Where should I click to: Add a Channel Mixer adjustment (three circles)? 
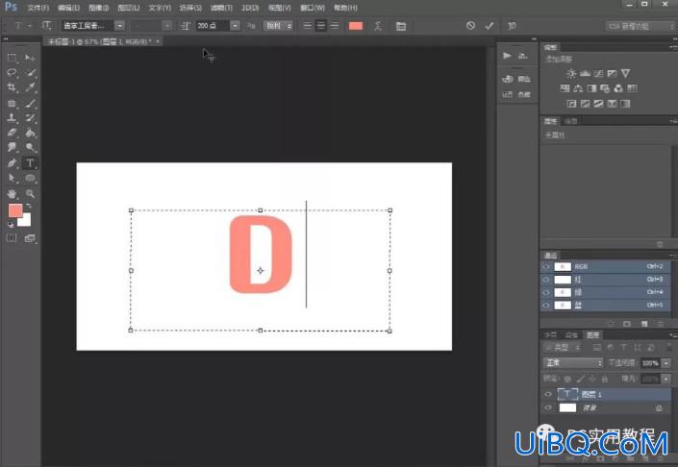point(618,88)
